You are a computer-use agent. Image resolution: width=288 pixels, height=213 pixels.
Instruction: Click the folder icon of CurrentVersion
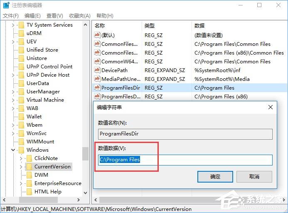click(x=29, y=167)
